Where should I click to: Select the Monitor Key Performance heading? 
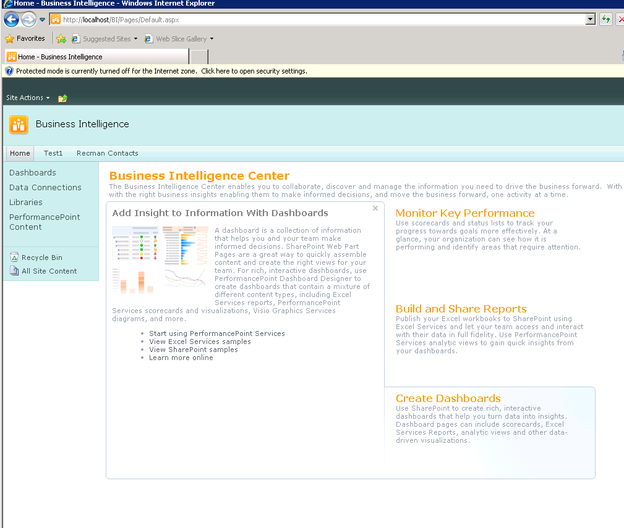coord(465,213)
